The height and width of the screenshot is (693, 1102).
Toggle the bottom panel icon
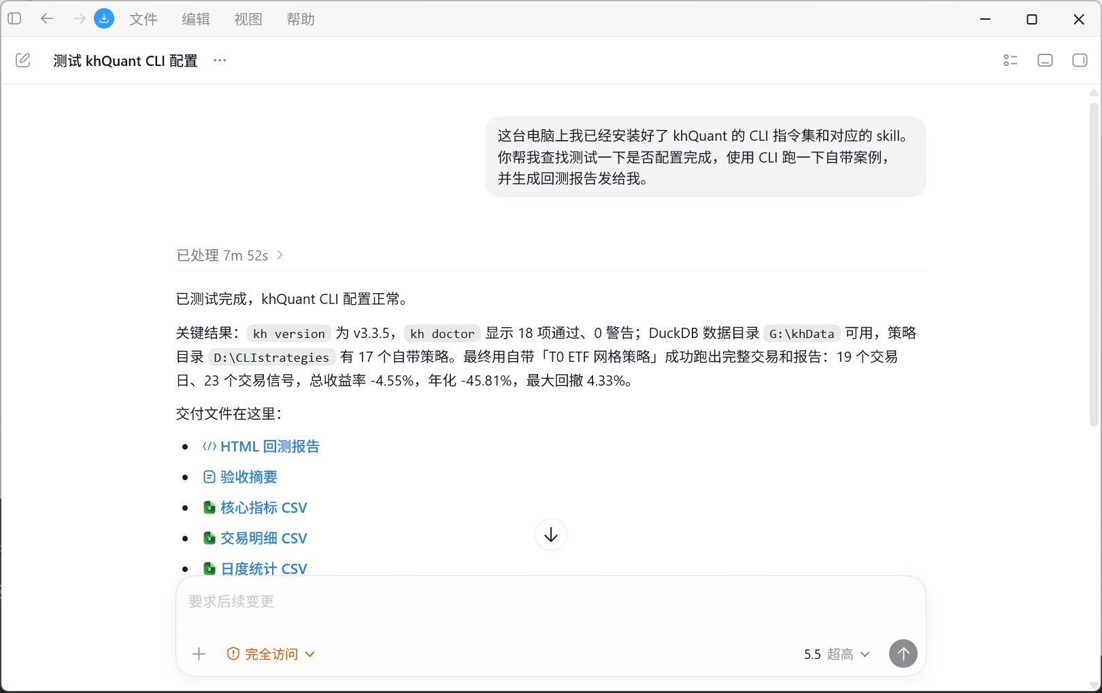coord(1045,61)
